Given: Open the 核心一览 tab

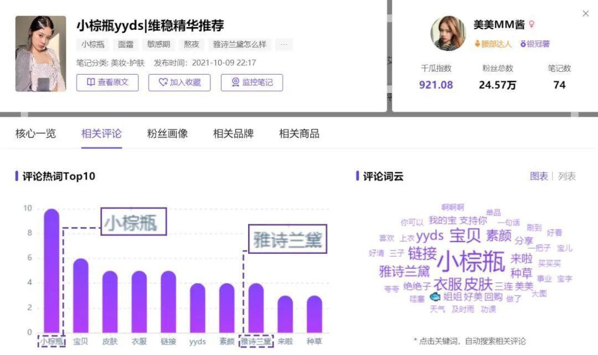Looking at the screenshot, I should pos(35,133).
